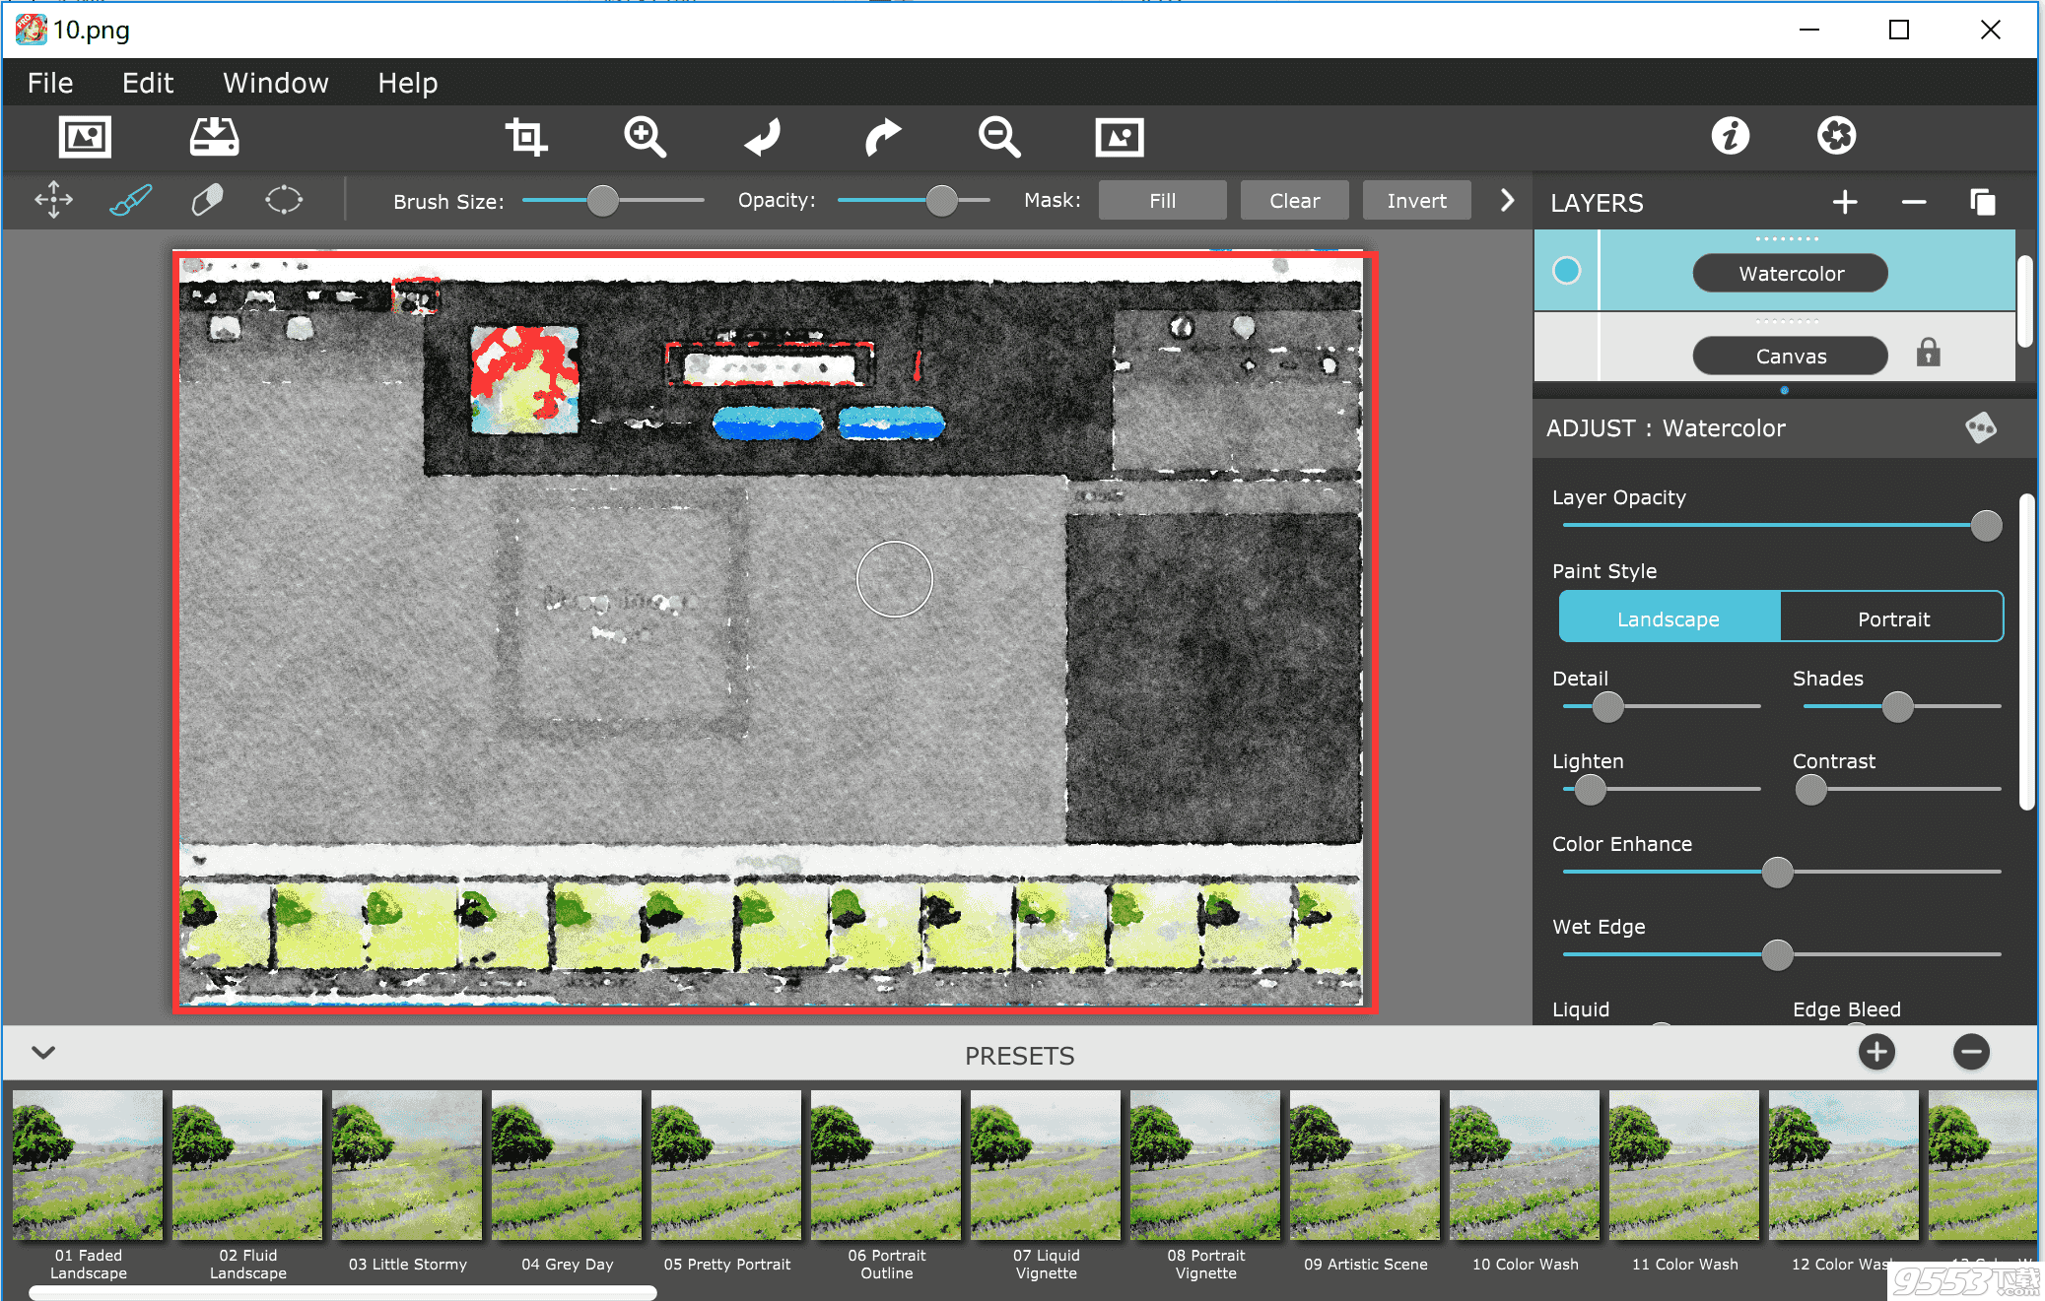
Task: Open the File menu
Action: (x=52, y=82)
